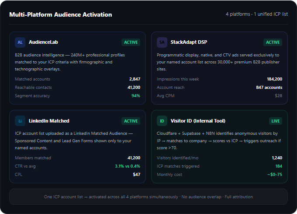Click the ID Visitor ID logo icon
The width and height of the screenshot is (297, 214).
162,121
